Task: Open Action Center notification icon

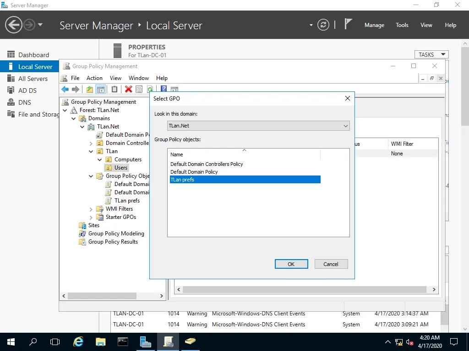Action: click(454, 342)
